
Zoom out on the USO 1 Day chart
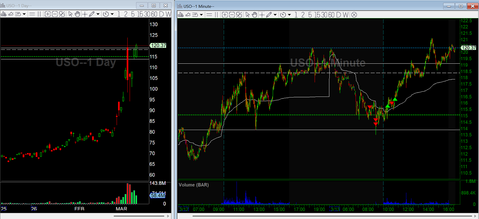[55, 14]
